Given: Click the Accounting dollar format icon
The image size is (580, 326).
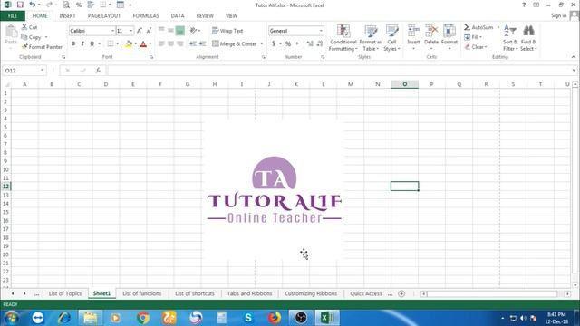Looking at the screenshot, I should [x=274, y=43].
